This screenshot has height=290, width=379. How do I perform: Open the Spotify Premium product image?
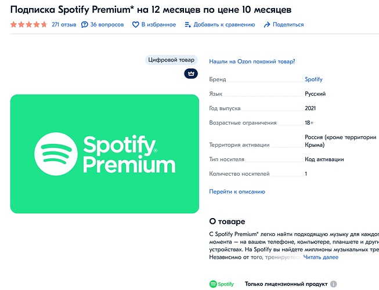point(104,154)
